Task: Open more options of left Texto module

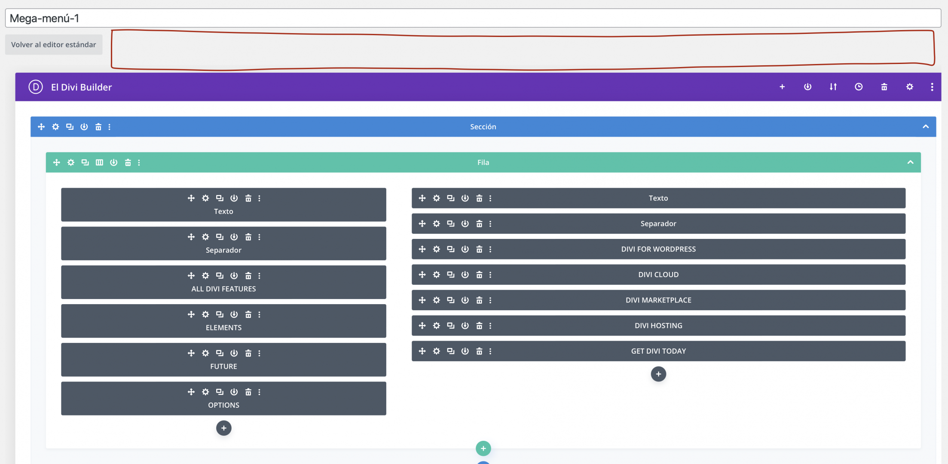Action: click(259, 198)
